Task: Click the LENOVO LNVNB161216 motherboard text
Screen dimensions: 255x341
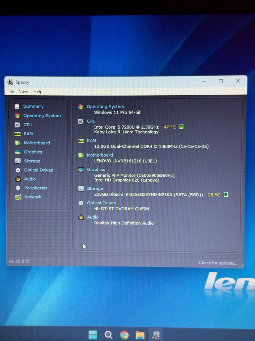Action: [126, 161]
